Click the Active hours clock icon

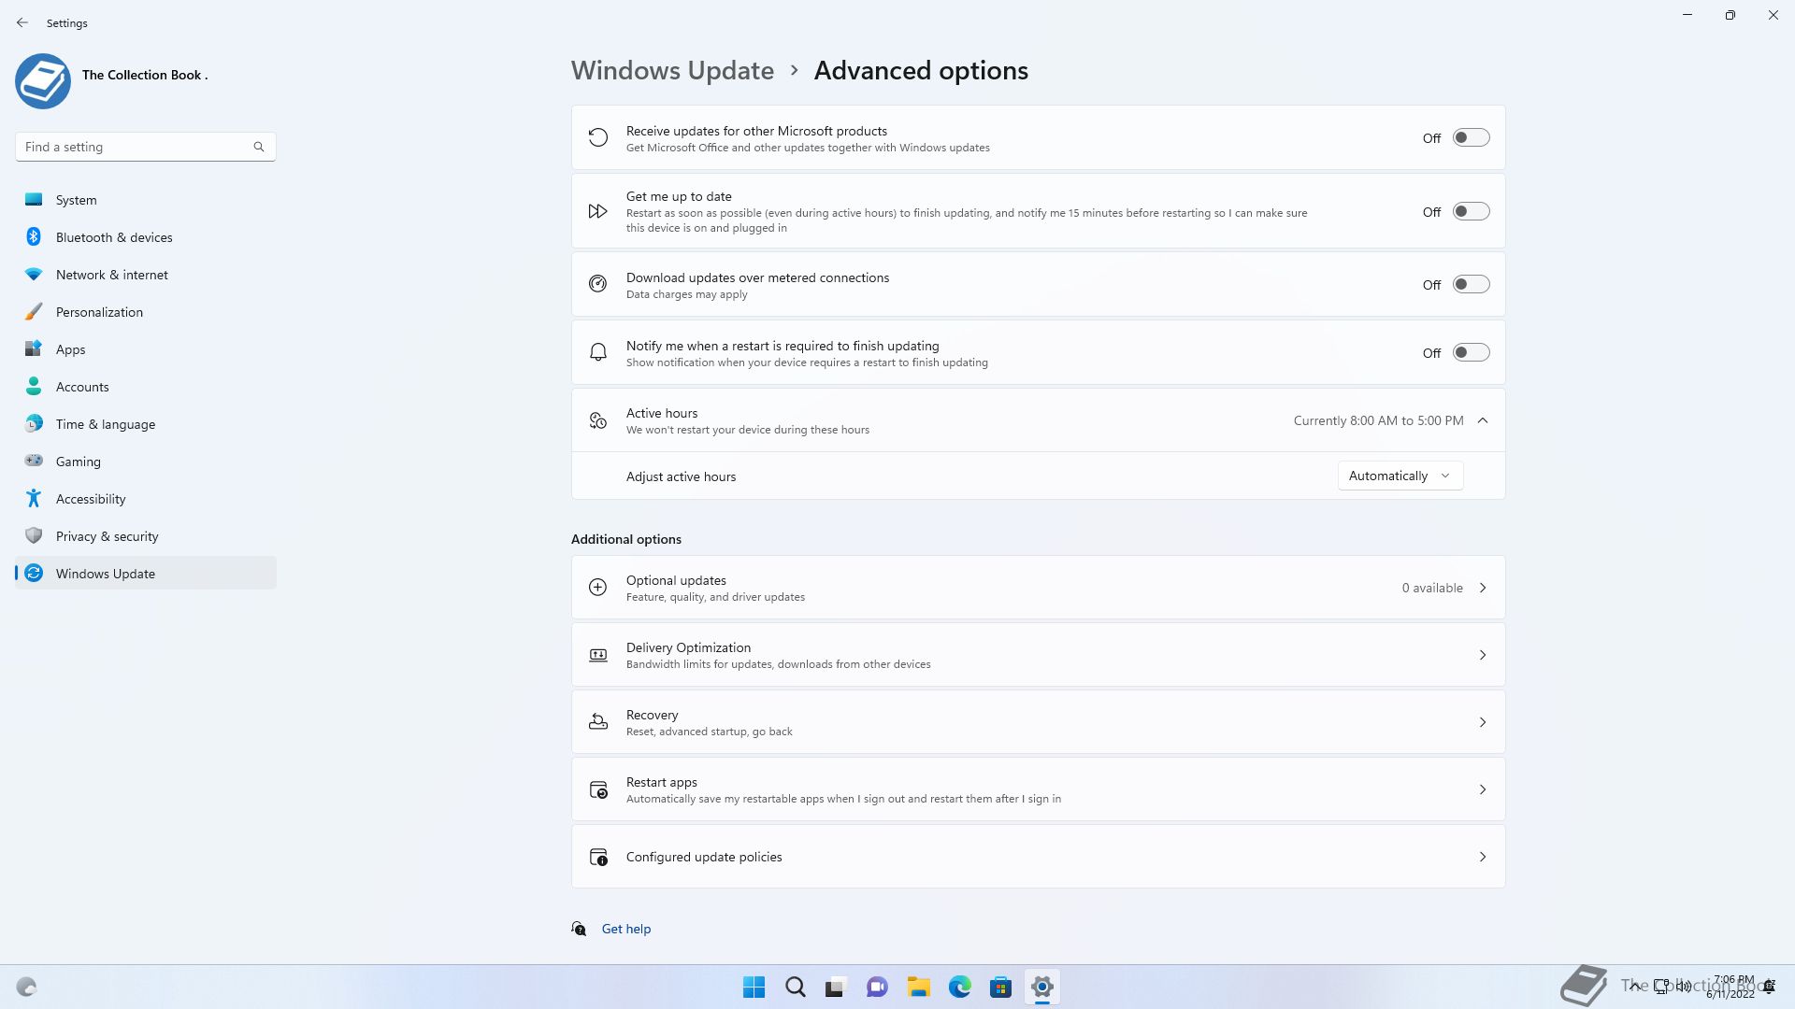click(x=597, y=420)
